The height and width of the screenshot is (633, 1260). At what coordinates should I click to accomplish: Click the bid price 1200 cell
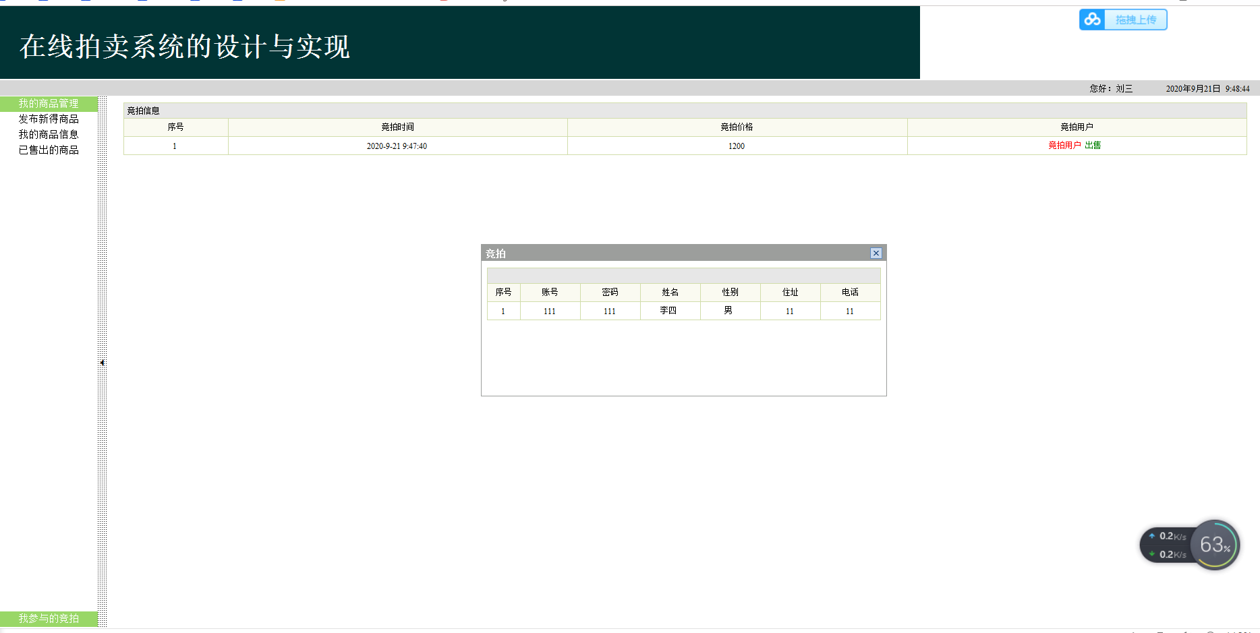(737, 146)
